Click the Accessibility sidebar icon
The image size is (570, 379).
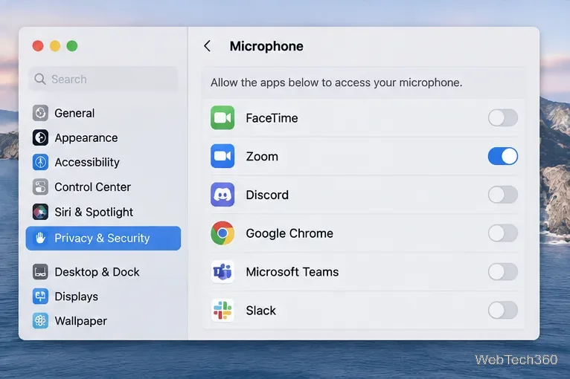(x=40, y=162)
